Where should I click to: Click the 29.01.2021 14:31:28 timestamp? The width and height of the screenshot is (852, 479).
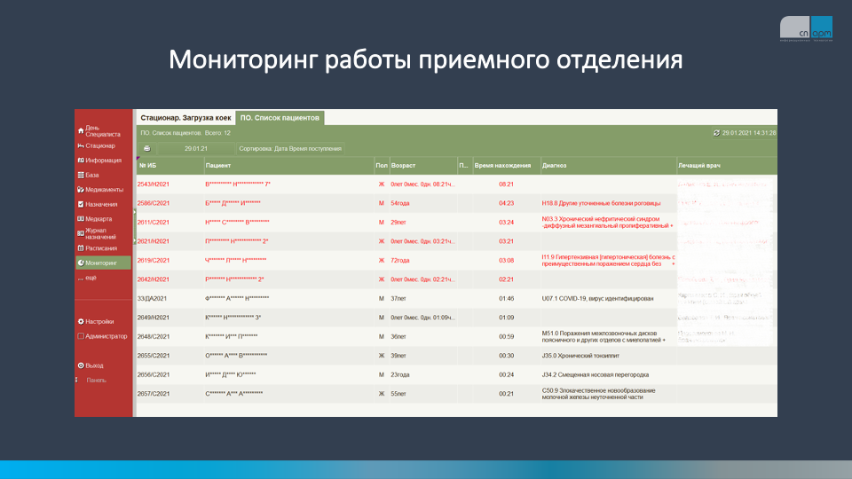749,133
